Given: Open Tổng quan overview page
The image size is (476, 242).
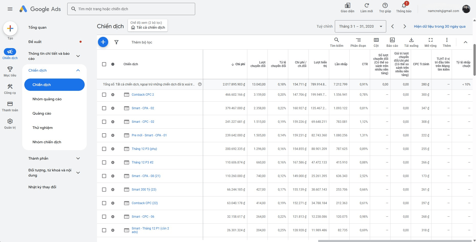Looking at the screenshot, I should (37, 27).
